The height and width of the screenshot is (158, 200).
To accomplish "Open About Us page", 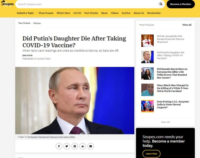I will [x=139, y=13].
